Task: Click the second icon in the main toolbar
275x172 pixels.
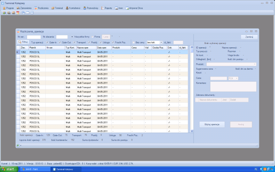Action: pos(9,13)
